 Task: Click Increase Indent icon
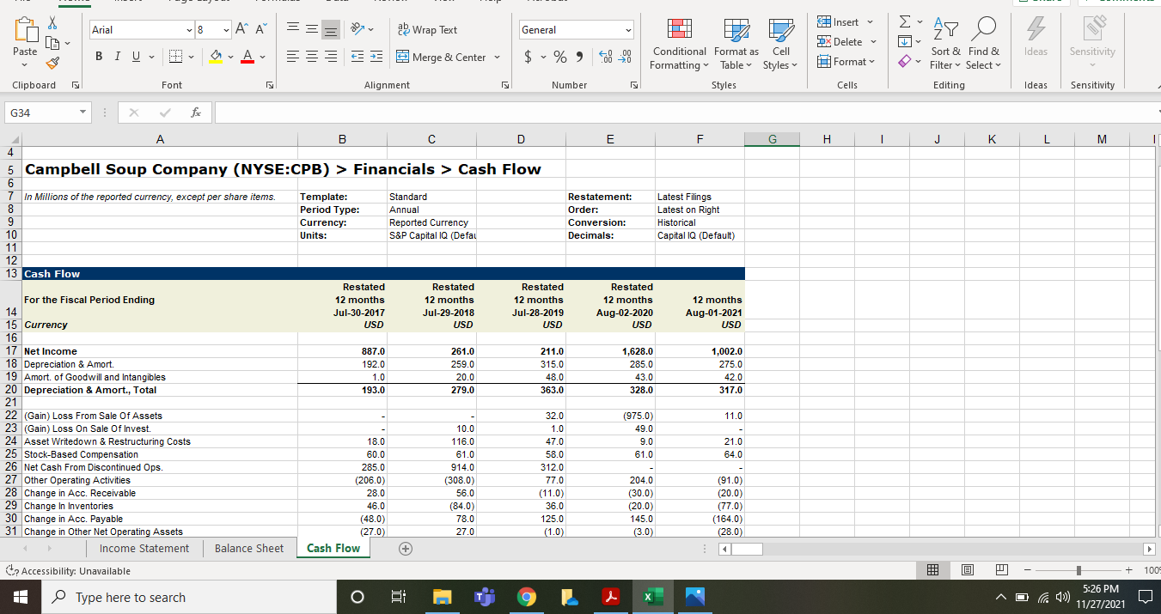376,58
